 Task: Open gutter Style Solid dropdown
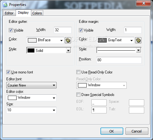49,50
